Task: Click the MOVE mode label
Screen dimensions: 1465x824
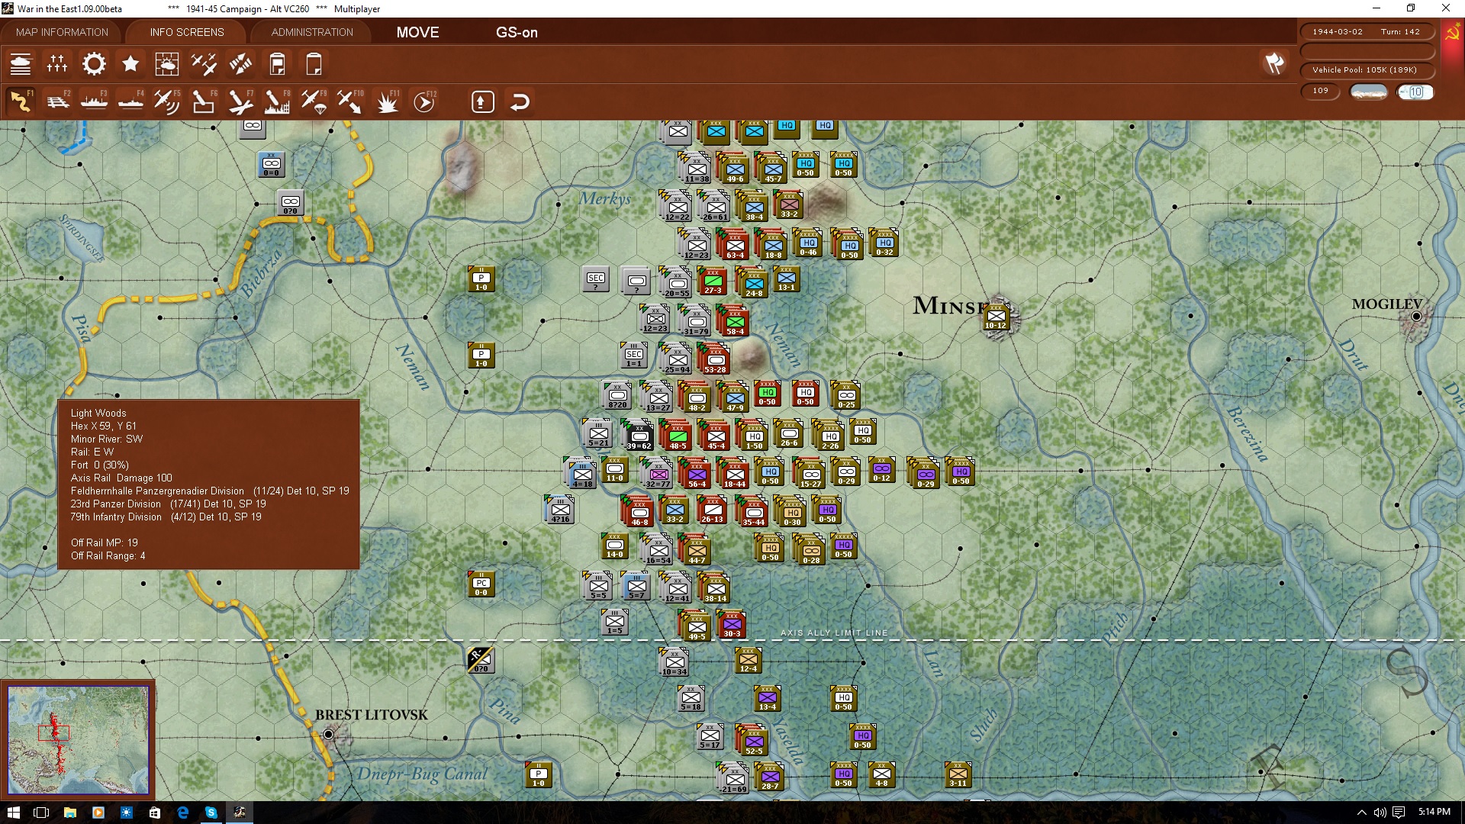Action: [x=417, y=33]
